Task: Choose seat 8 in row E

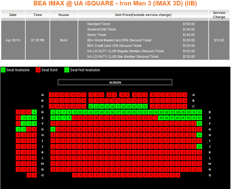Action: (69, 118)
